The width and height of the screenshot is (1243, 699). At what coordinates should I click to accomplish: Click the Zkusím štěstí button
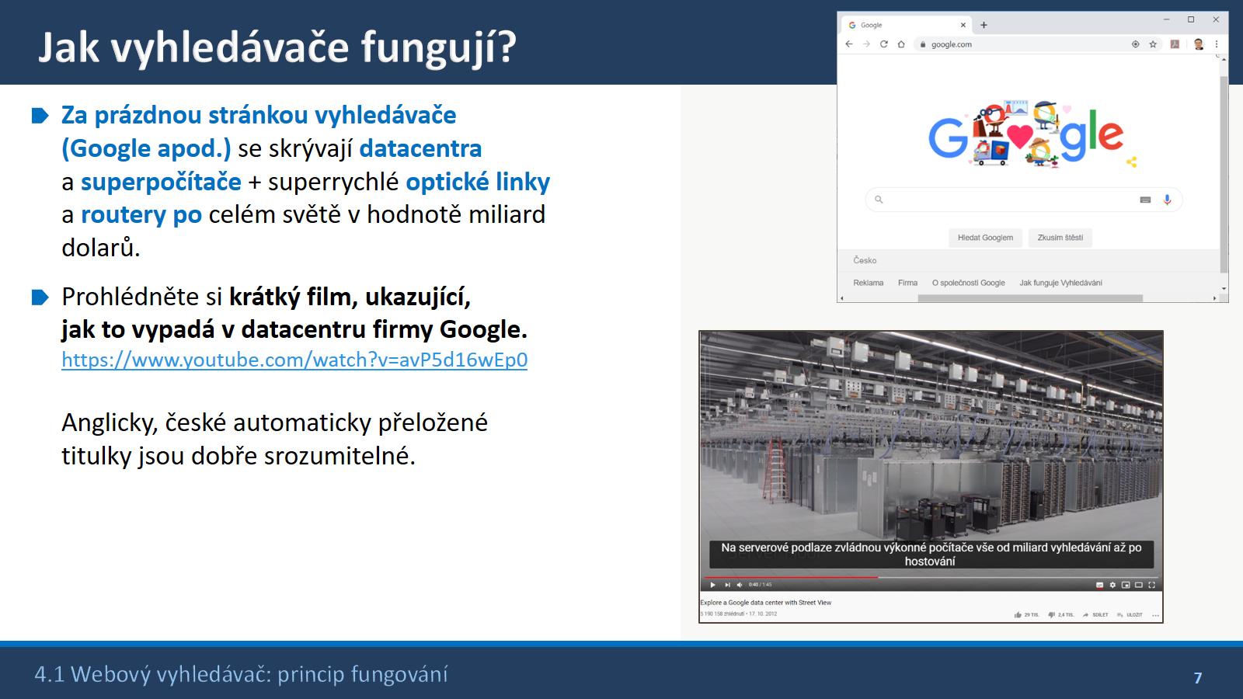(1060, 238)
